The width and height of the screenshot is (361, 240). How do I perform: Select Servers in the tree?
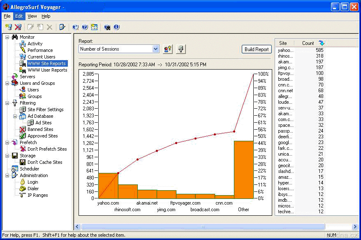[28, 77]
